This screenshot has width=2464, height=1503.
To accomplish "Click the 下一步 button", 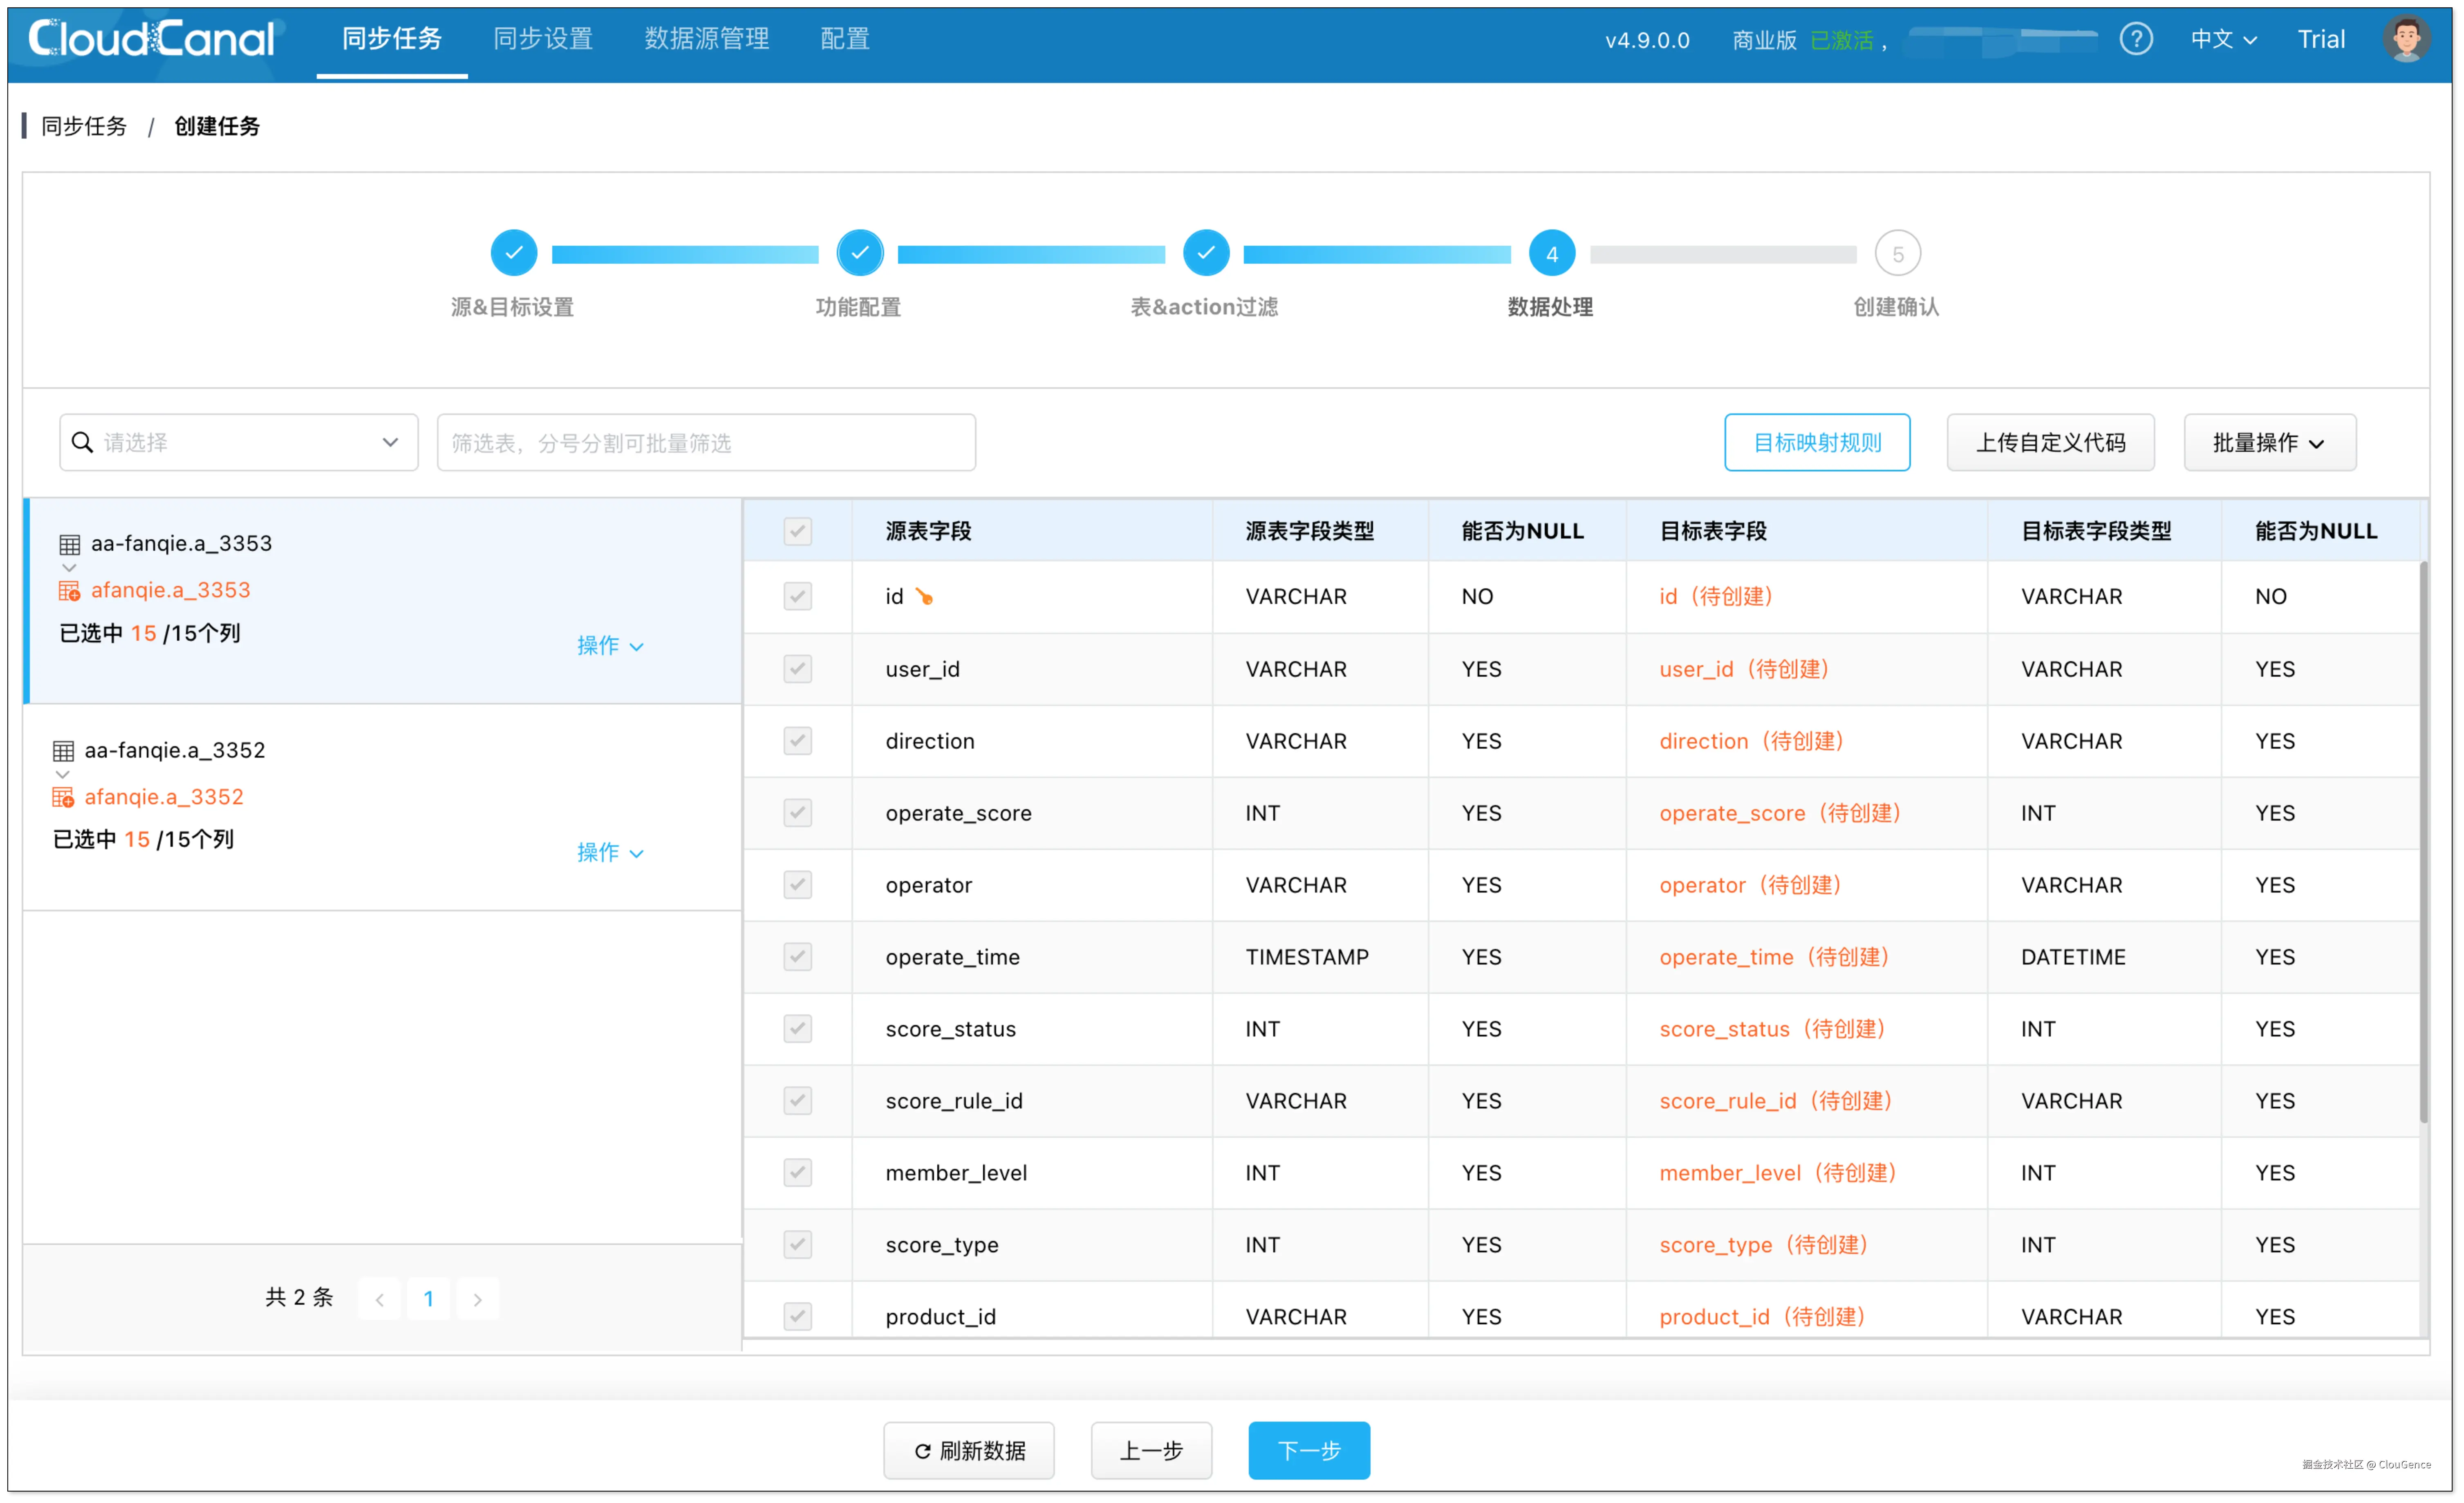I will tap(1308, 1450).
